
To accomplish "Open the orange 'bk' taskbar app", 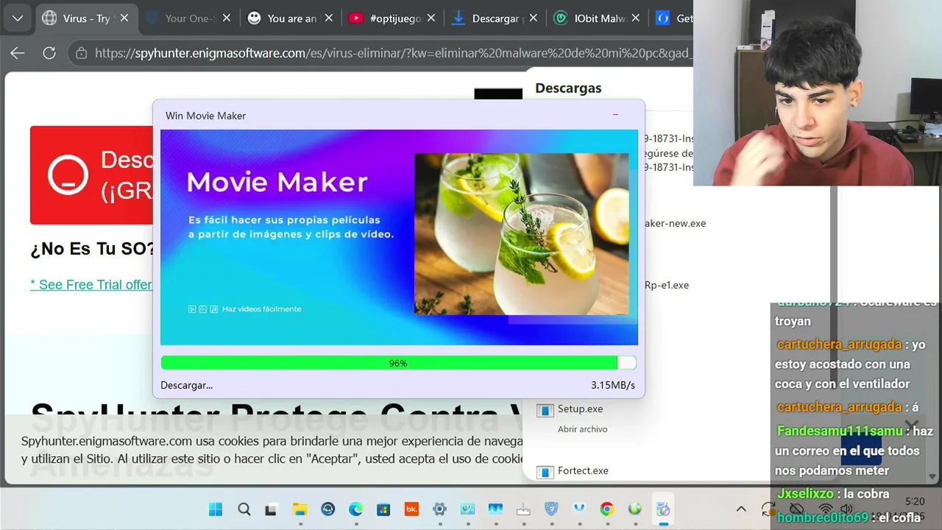I will click(x=411, y=509).
